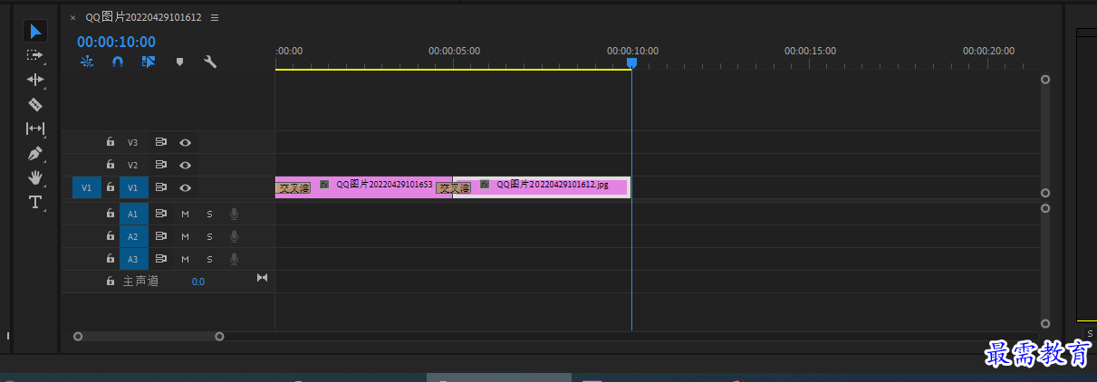Screen dimensions: 1097x382
Task: Toggle lock on 主声道 master track
Action: pos(111,282)
